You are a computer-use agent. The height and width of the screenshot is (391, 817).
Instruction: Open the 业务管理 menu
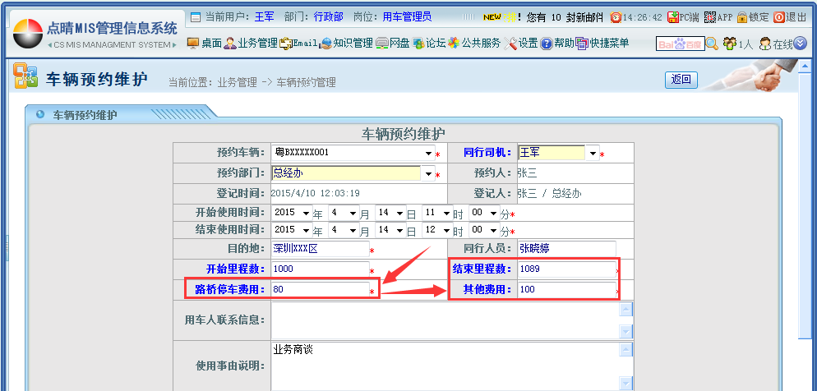pos(251,44)
